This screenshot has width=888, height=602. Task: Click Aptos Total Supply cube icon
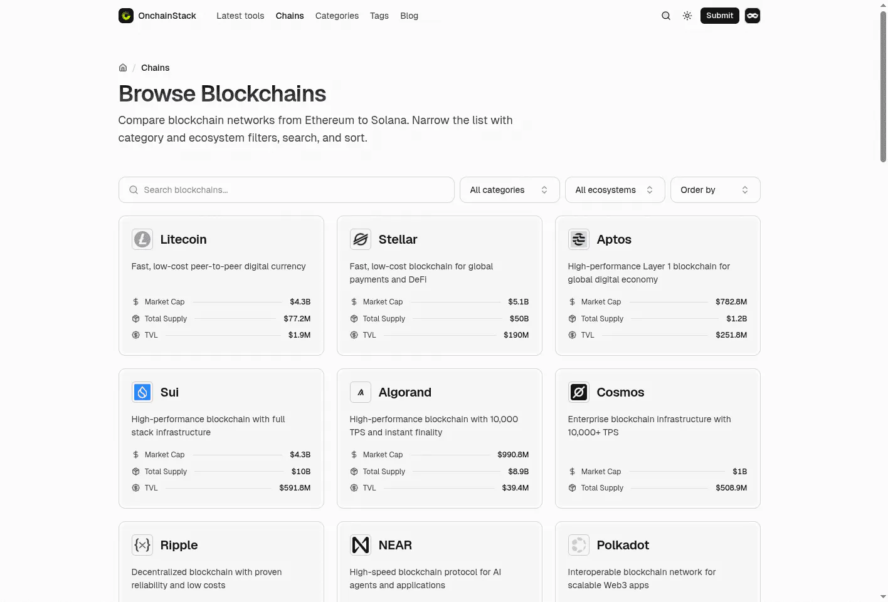572,319
